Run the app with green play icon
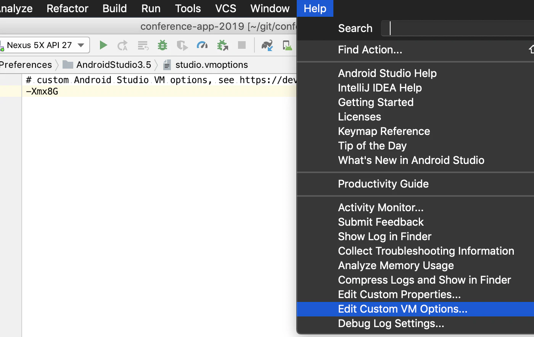Viewport: 534px width, 337px height. click(x=103, y=45)
